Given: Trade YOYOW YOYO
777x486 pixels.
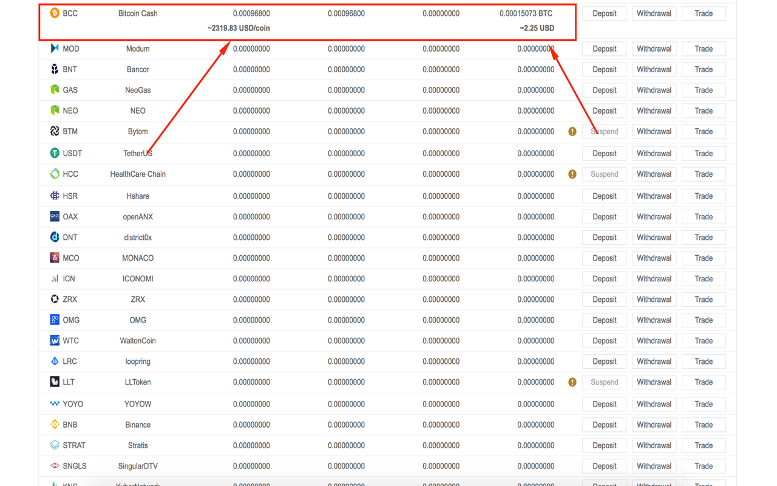Looking at the screenshot, I should tap(704, 404).
